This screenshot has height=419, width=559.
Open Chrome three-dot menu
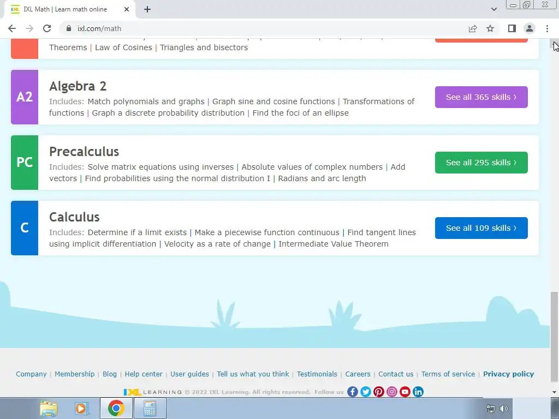pos(547,28)
